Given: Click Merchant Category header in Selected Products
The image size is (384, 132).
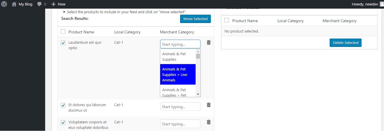Looking at the screenshot, I should click(339, 21).
